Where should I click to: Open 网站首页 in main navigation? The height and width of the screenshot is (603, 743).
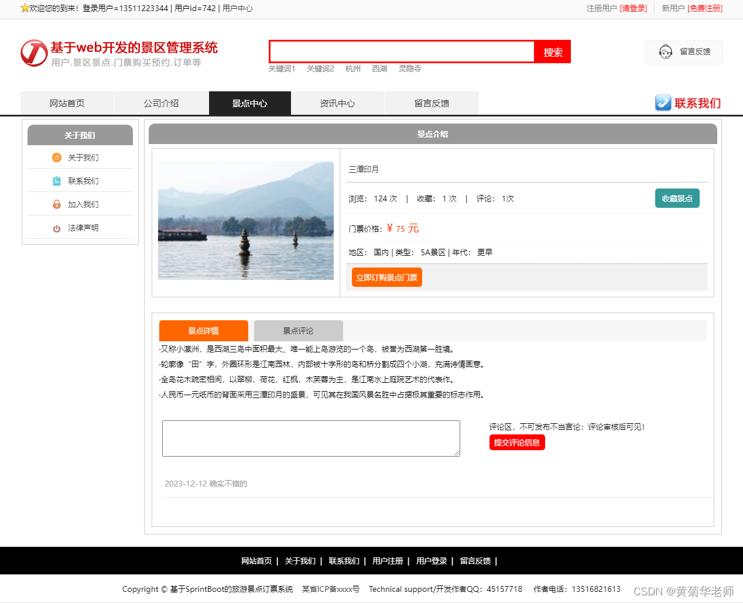click(67, 103)
